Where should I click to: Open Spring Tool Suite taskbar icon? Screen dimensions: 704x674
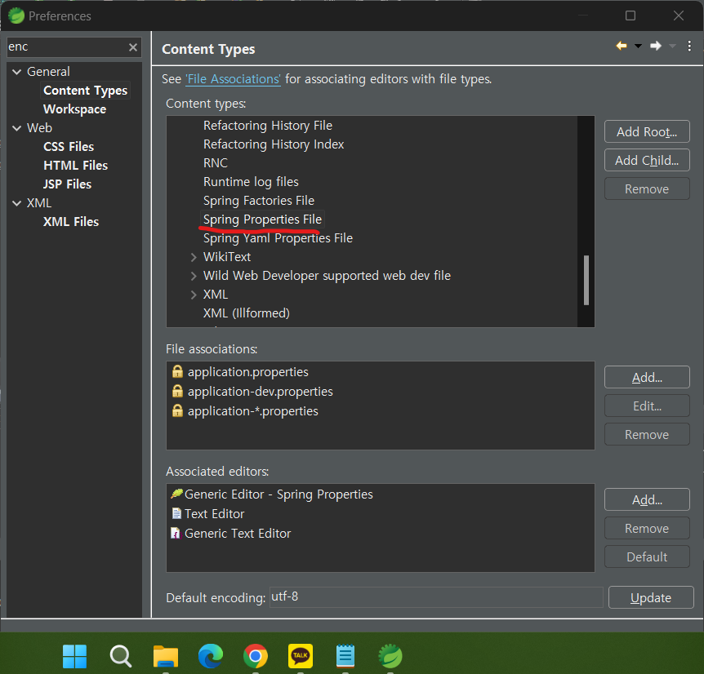click(x=390, y=656)
